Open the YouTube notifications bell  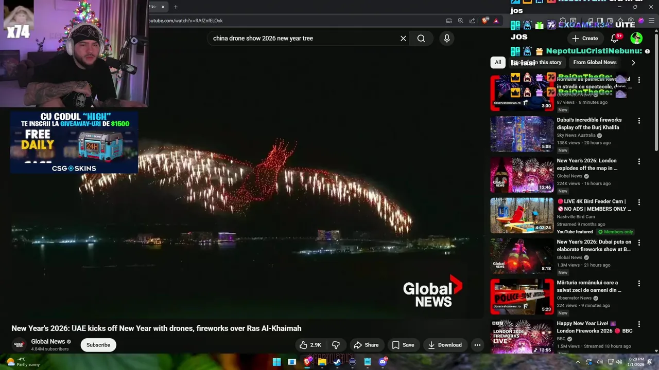point(614,39)
